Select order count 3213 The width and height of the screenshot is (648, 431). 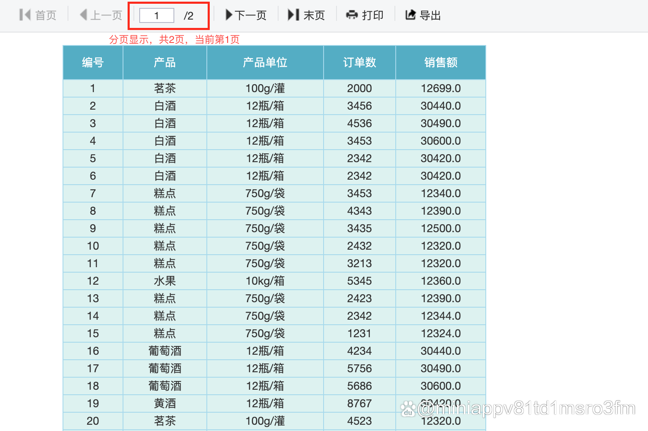(x=359, y=263)
